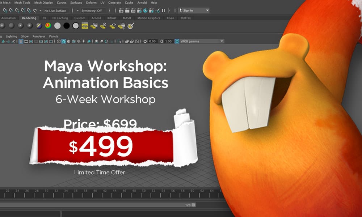362x217 pixels.
Task: Open the Render View window icon
Action: pyautogui.click(x=121, y=10)
